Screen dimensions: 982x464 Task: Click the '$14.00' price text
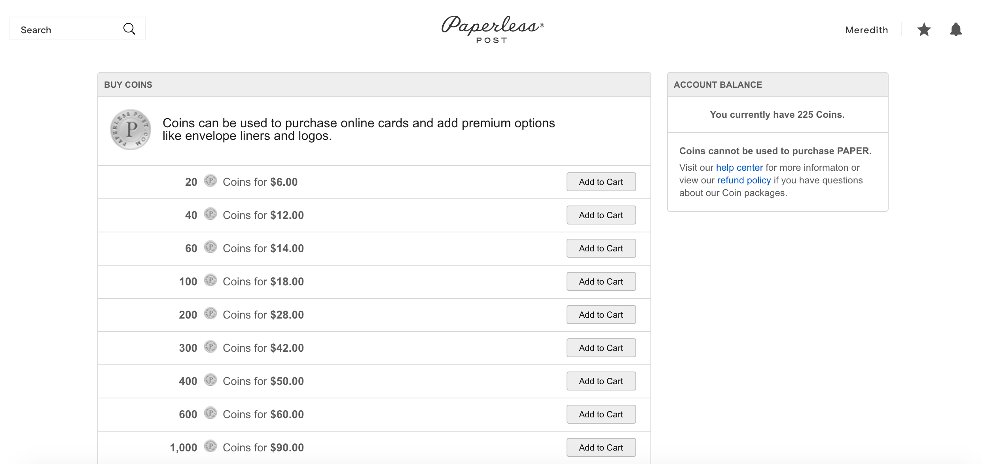[287, 248]
